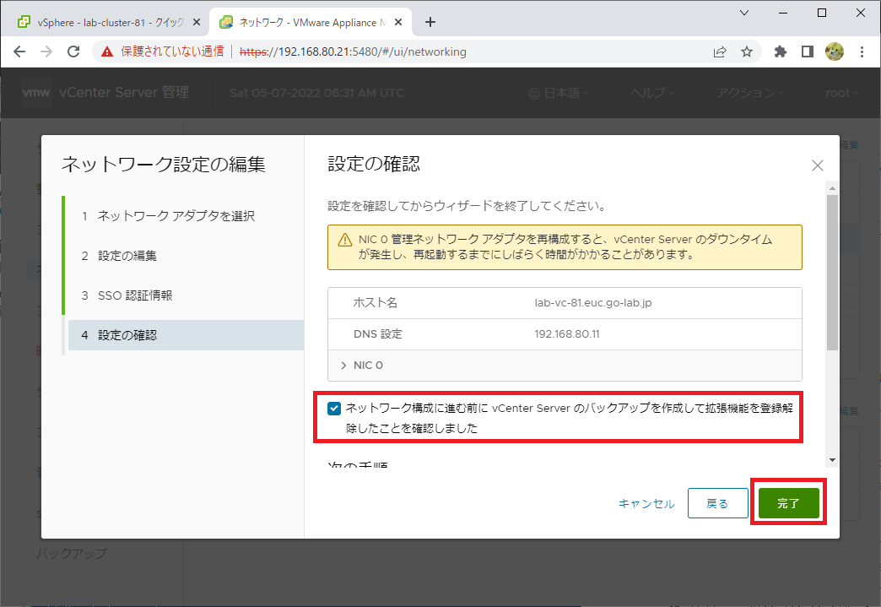Click the green 完了 finish button

[x=788, y=503]
